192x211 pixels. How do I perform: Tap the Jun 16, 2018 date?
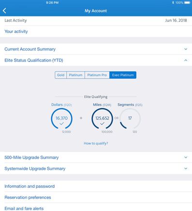176,20
